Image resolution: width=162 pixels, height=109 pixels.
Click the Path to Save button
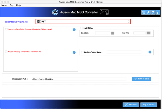pyautogui.click(x=142, y=79)
